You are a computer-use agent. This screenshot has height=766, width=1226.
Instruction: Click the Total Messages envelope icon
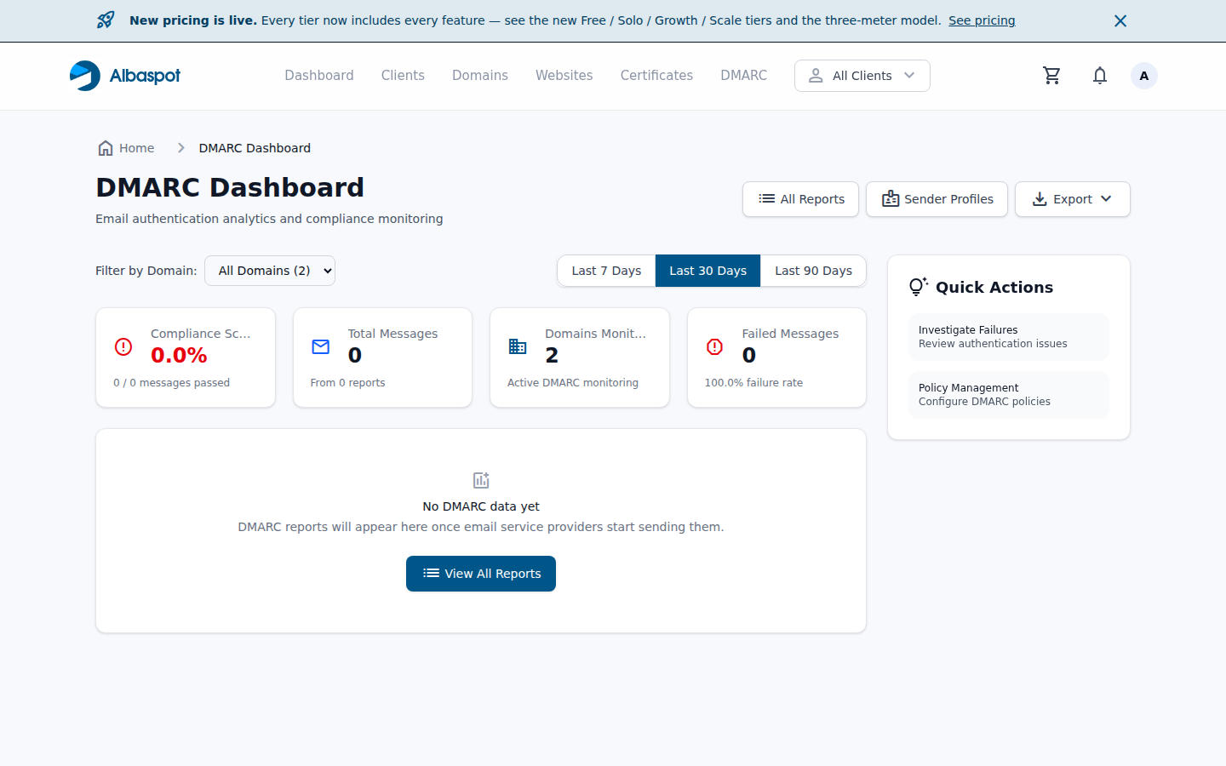(x=321, y=346)
